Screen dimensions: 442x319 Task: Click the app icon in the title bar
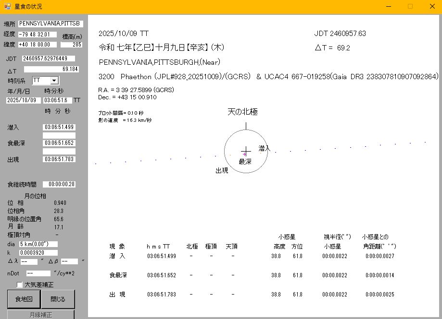coord(7,7)
